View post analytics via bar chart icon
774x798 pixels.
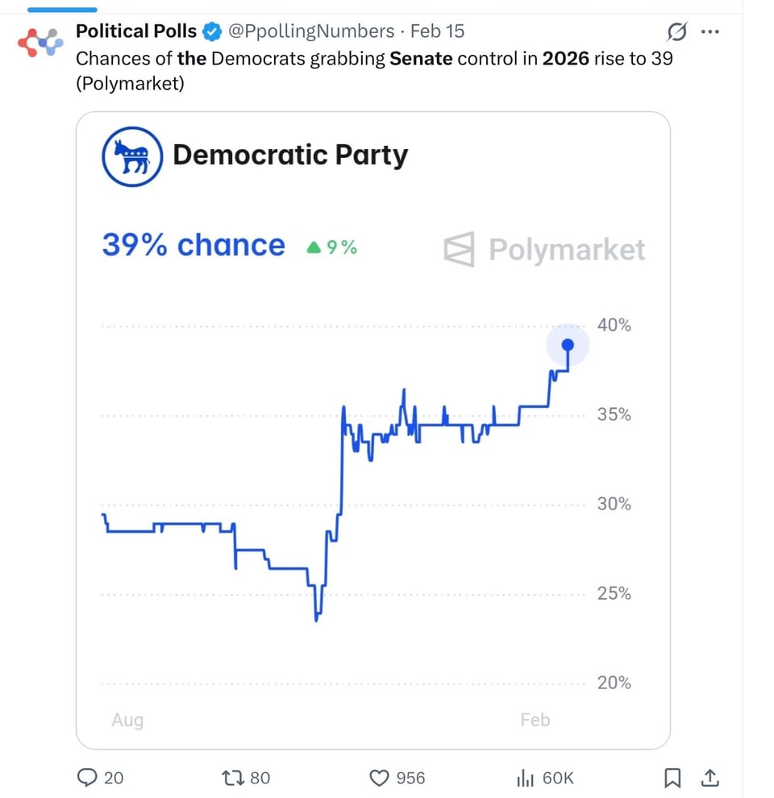pos(524,778)
